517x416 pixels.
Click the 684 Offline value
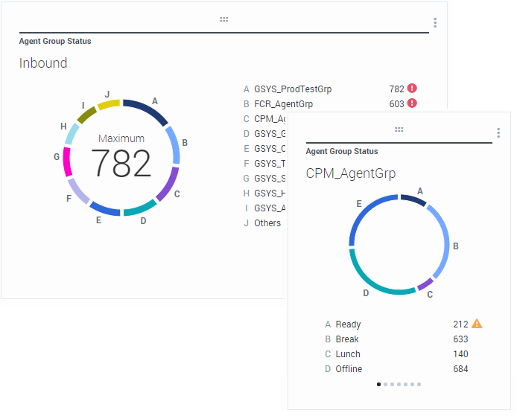pyautogui.click(x=460, y=369)
